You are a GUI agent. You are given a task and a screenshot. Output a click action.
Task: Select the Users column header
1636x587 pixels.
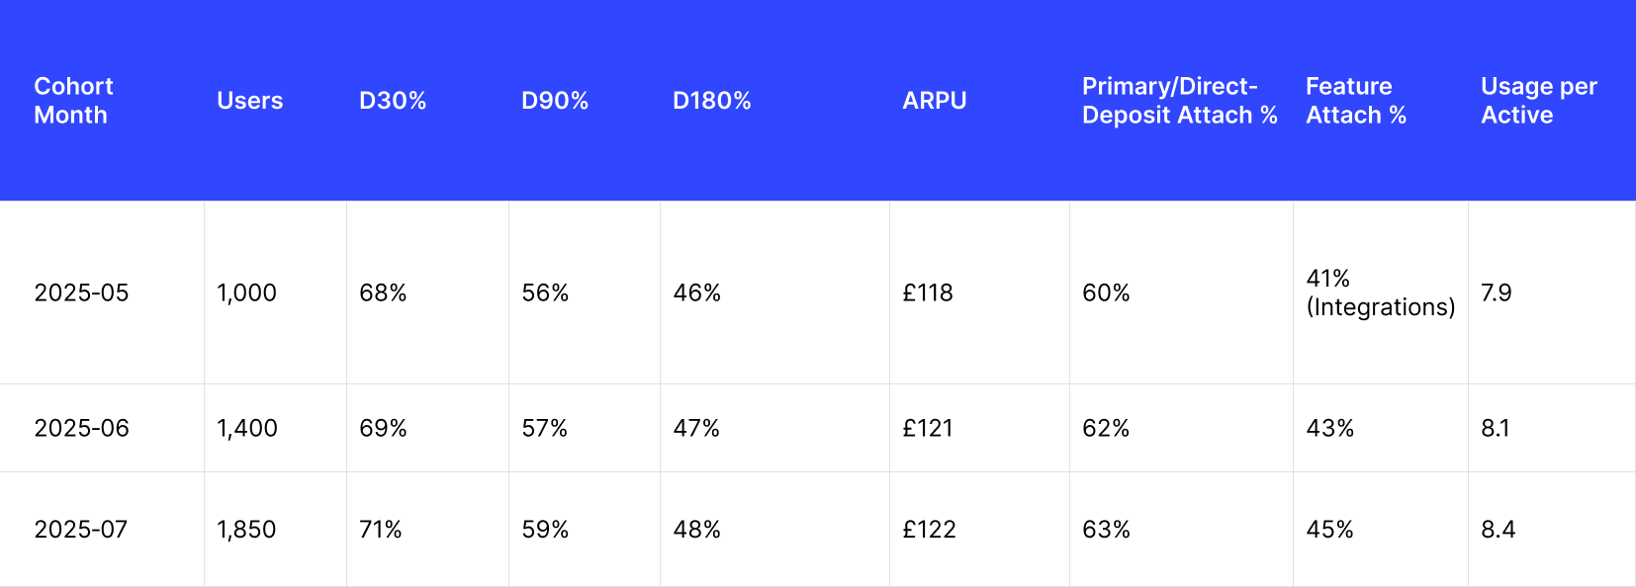(249, 101)
